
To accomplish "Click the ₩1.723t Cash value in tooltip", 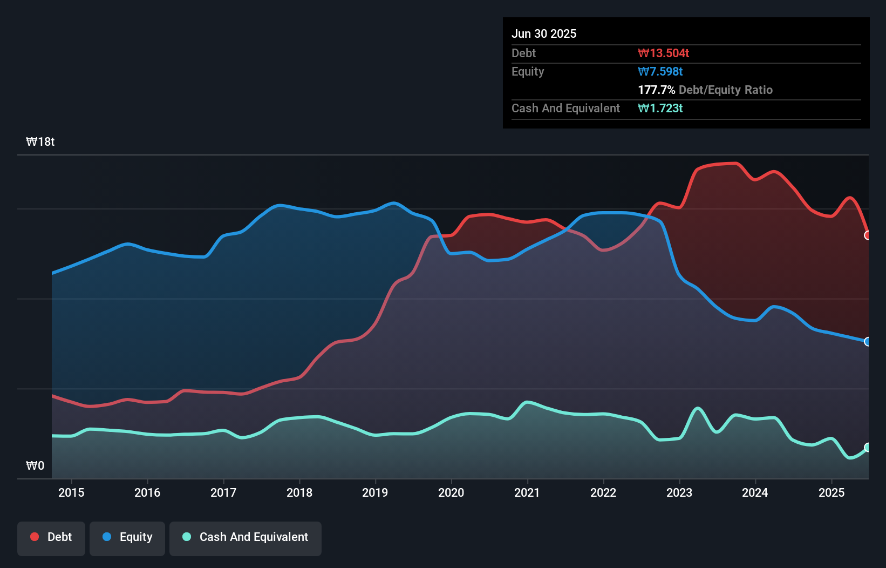I will (660, 108).
